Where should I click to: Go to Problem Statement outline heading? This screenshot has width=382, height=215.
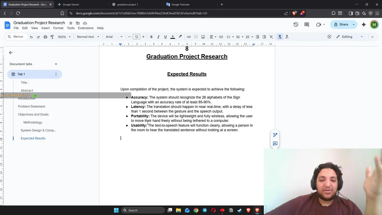click(32, 106)
